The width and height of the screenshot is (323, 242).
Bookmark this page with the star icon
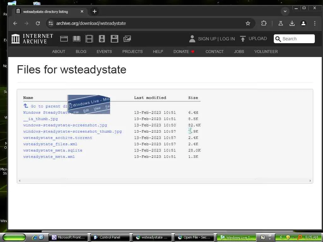[x=248, y=23]
